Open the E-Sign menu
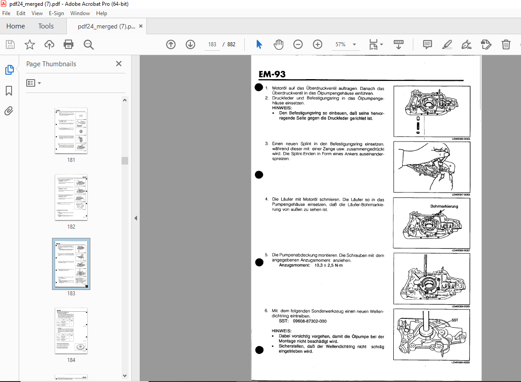This screenshot has width=521, height=382. pyautogui.click(x=57, y=13)
